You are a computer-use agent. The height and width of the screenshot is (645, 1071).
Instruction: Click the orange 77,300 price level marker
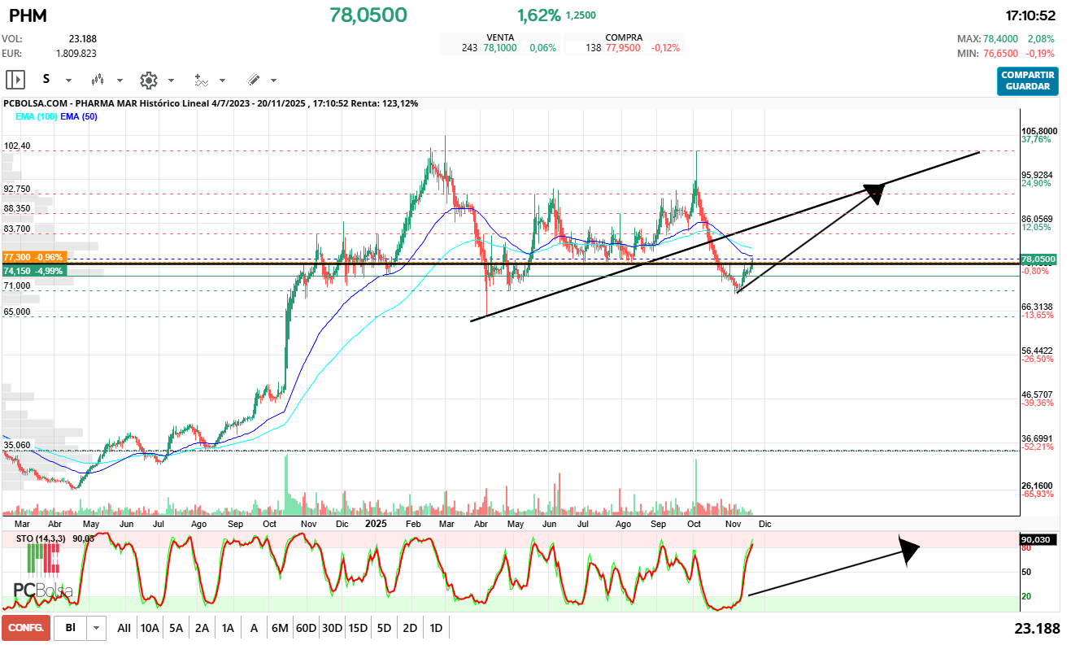[33, 257]
